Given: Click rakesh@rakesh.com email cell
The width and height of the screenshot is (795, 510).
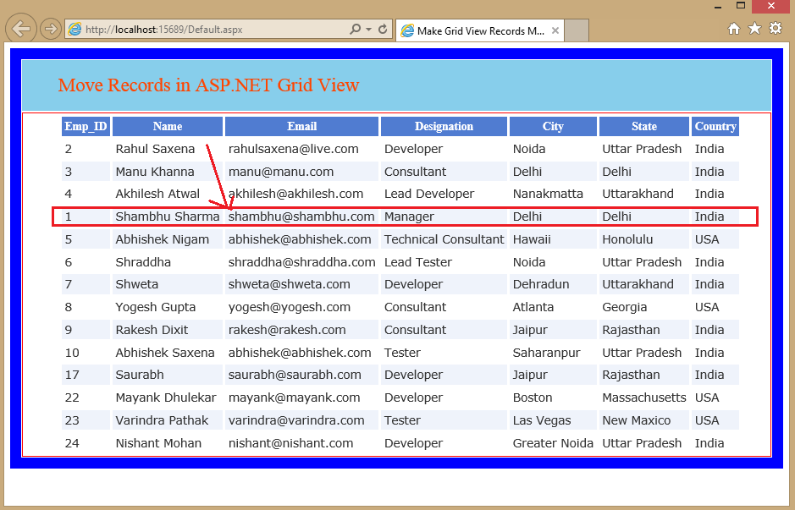Looking at the screenshot, I should (301, 330).
